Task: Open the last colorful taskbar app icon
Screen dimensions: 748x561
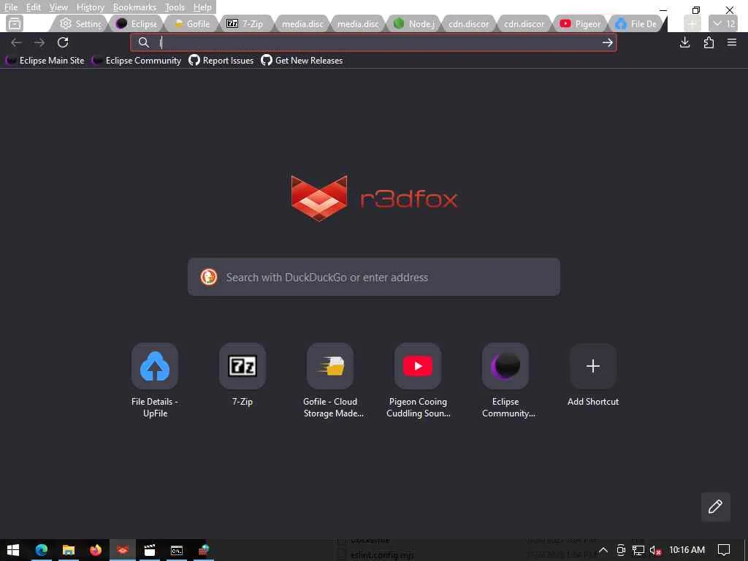Action: pyautogui.click(x=204, y=550)
